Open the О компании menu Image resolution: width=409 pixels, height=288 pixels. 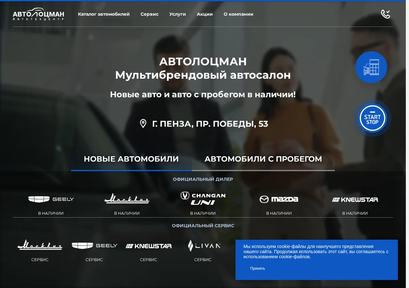238,14
